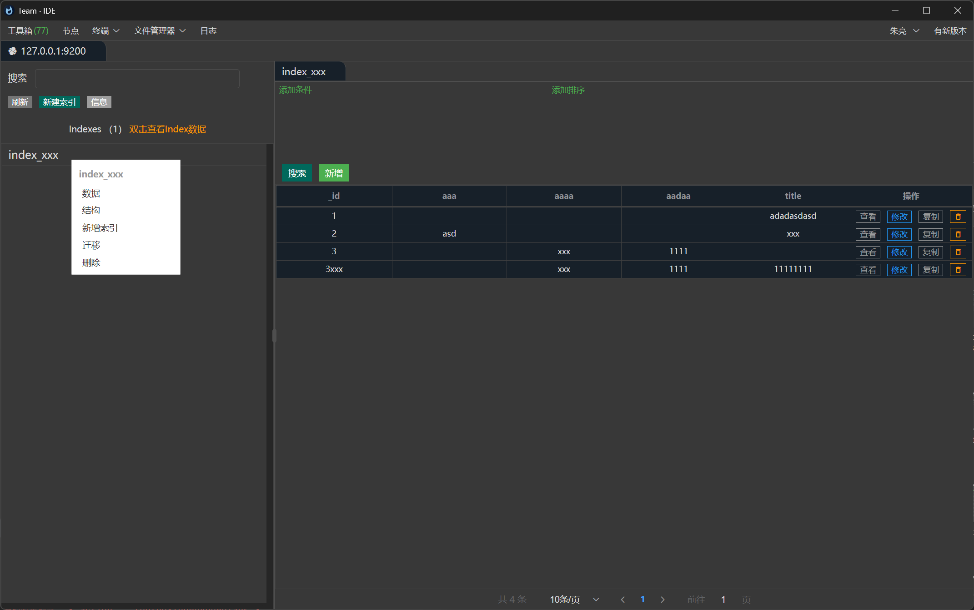Expand the 文件管理器 dropdown

coord(159,30)
